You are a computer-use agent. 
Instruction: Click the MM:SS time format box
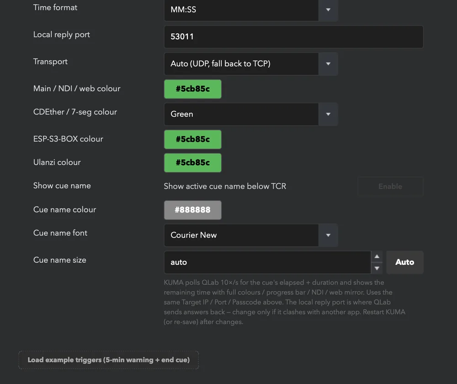[241, 10]
